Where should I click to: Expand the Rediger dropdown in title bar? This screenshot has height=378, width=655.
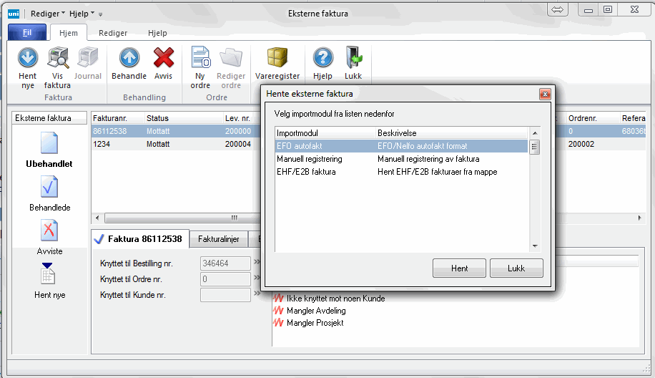[x=47, y=14]
